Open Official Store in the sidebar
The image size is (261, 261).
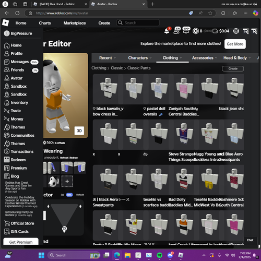[x=19, y=223]
